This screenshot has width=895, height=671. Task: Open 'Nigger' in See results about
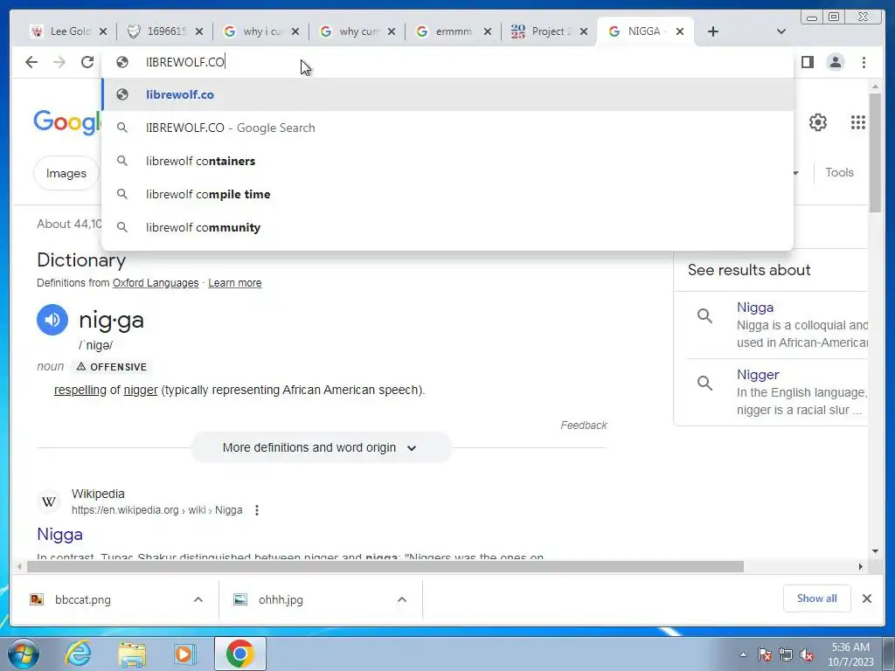[758, 374]
